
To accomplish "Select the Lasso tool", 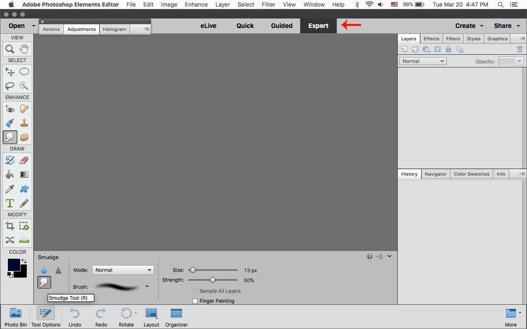I will coord(10,86).
